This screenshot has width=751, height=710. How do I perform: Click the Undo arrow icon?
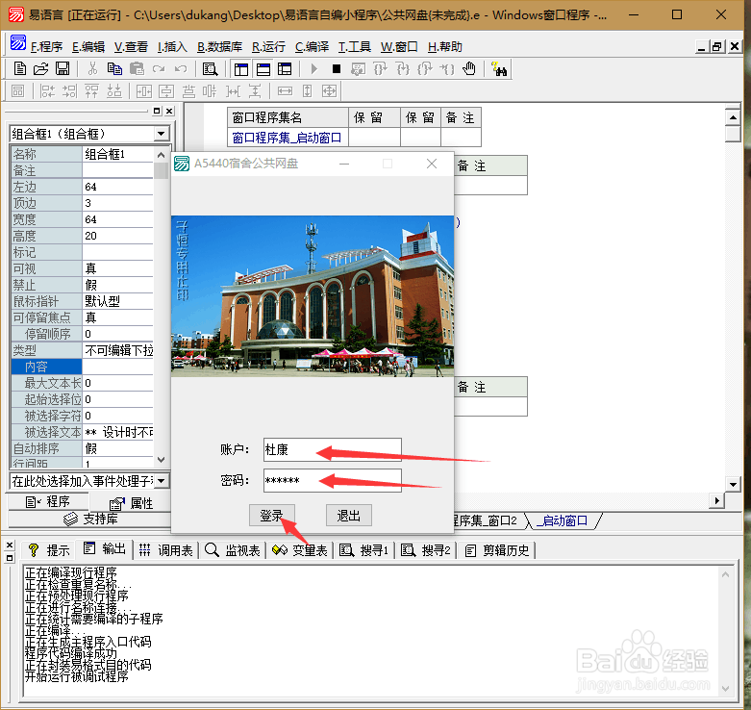(181, 69)
